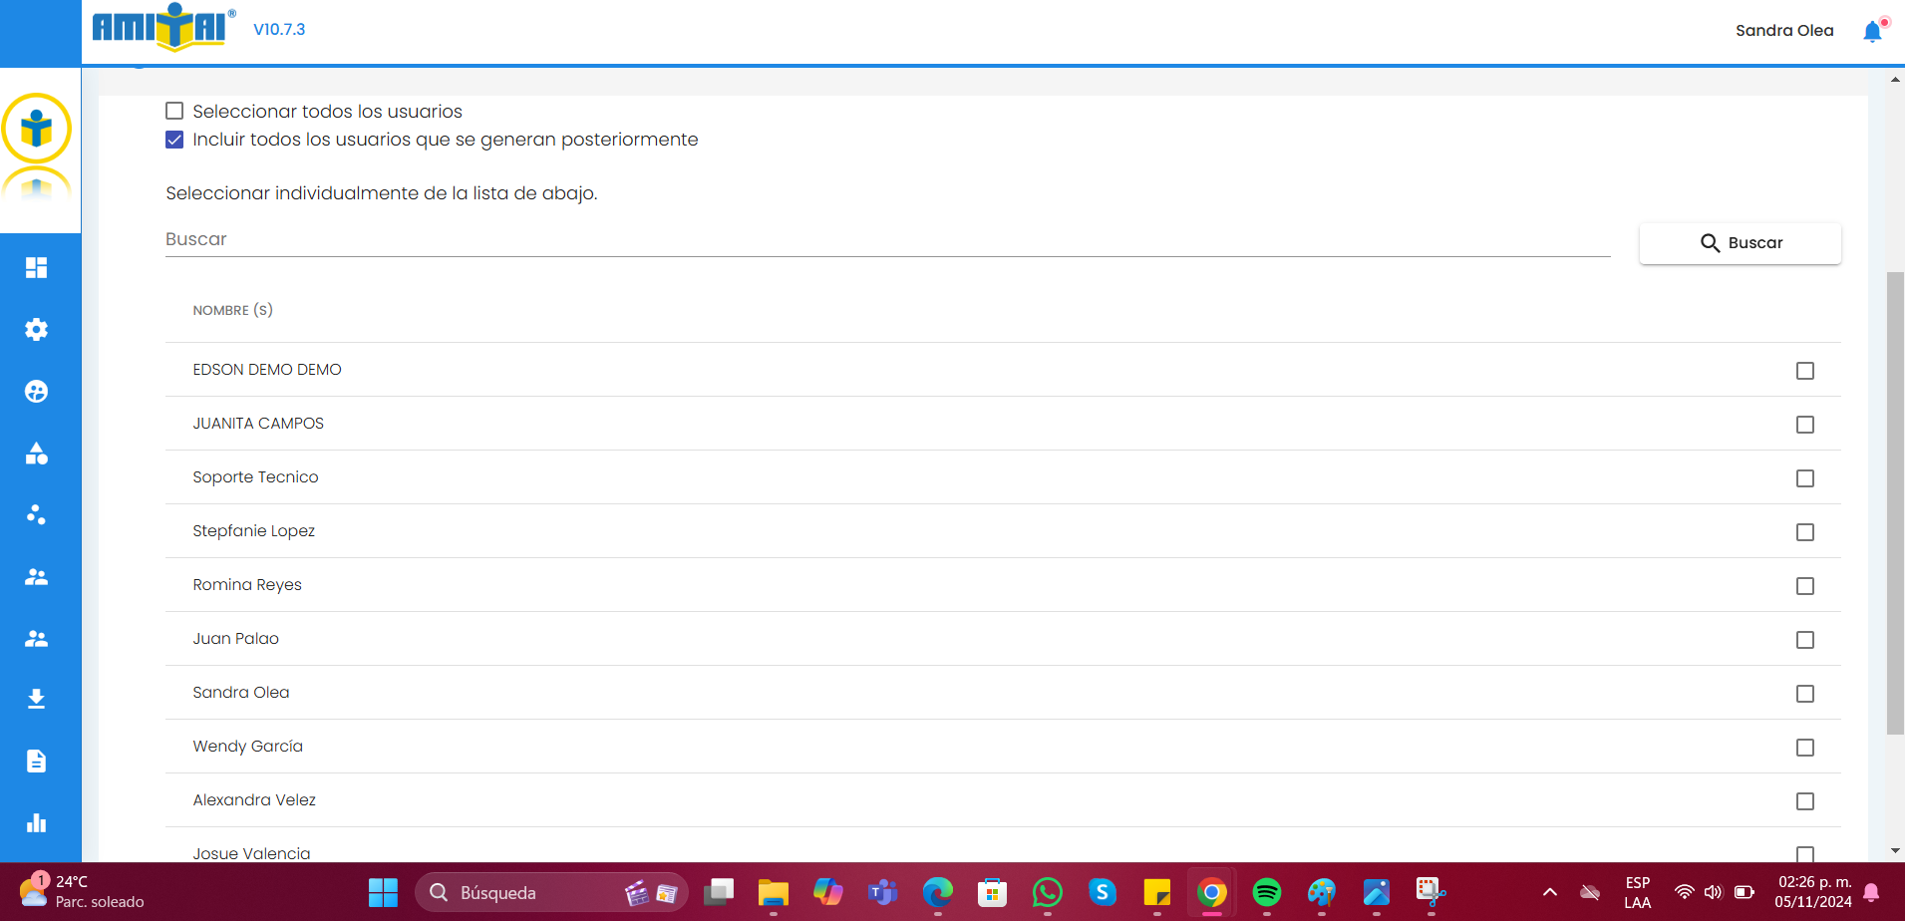The image size is (1905, 921).
Task: Open the shapes icon in sidebar
Action: point(37,454)
